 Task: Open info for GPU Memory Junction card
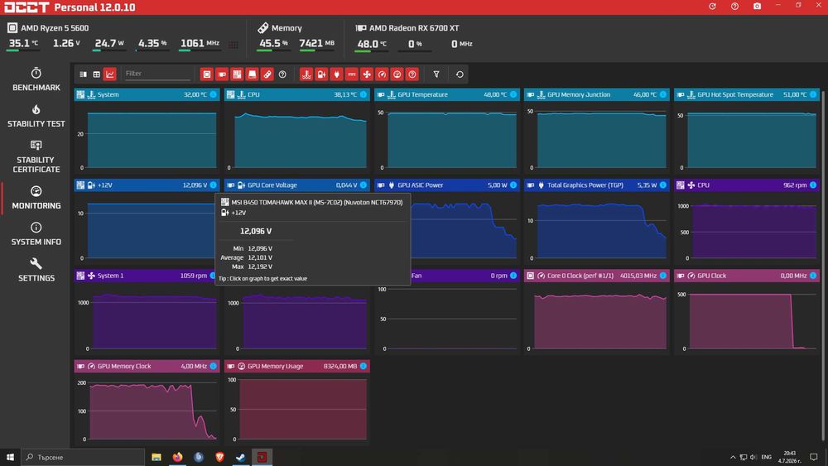click(663, 94)
